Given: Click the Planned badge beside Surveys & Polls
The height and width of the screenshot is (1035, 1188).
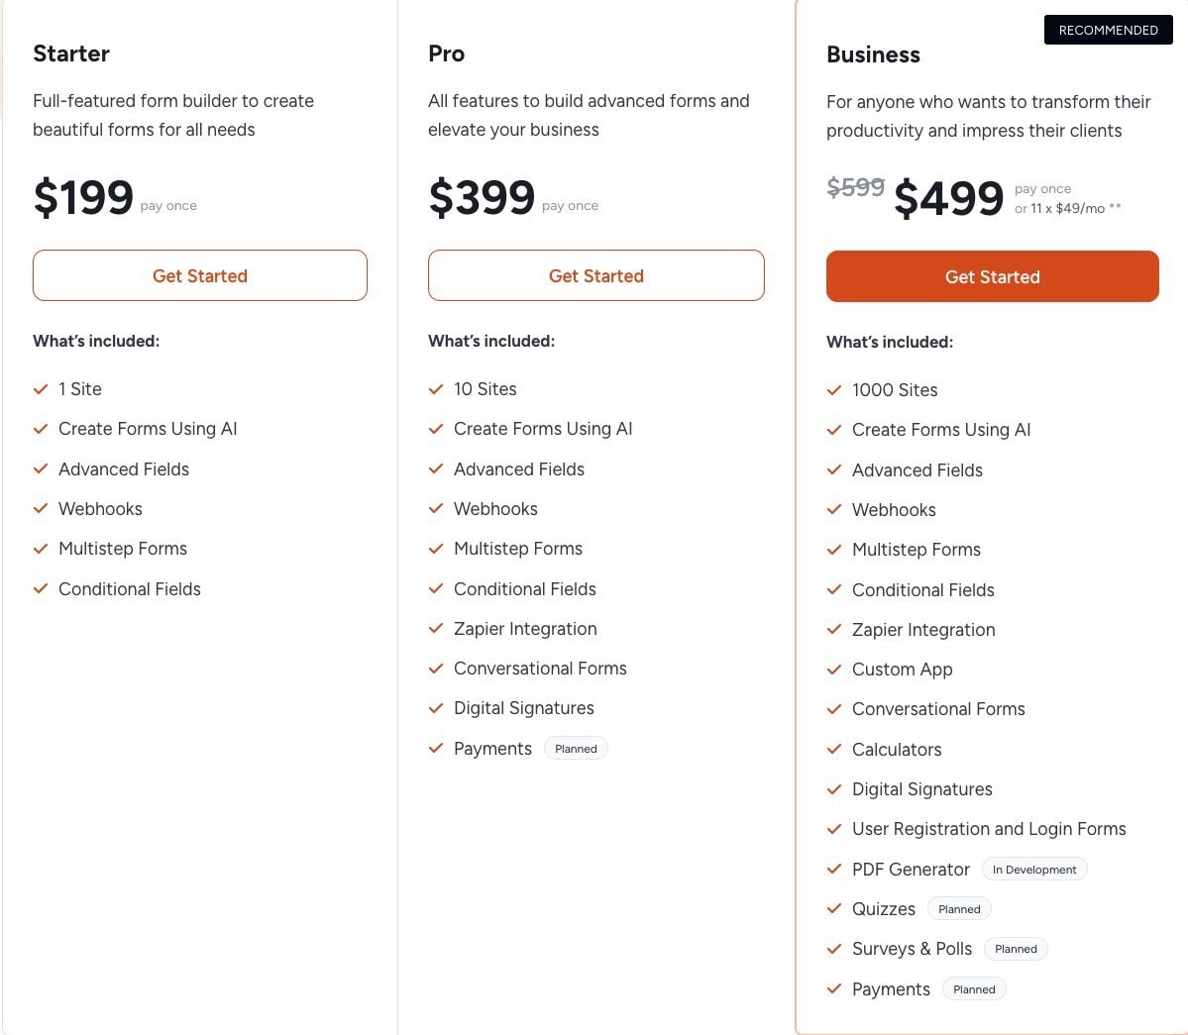Looking at the screenshot, I should pos(1016,949).
